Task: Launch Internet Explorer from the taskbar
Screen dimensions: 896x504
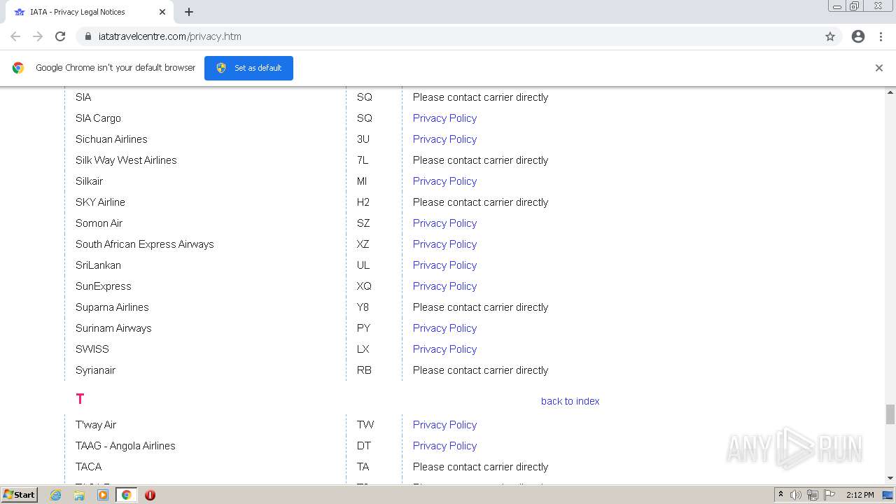Action: point(56,495)
